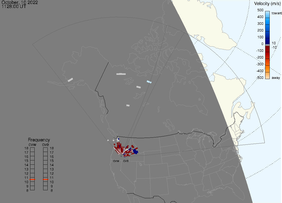Screen dimensions: 282x203
Task: Pick the lightest blue swatch between 400 and 500
Action: (x=267, y=14)
